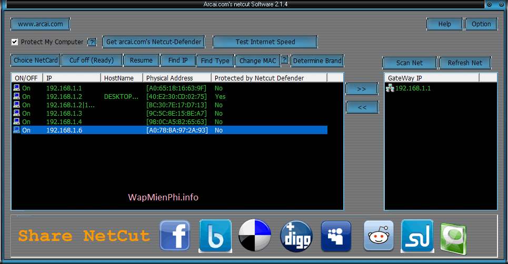508x264 pixels.
Task: Click the blue 'b' Bebo share icon
Action: click(x=215, y=236)
